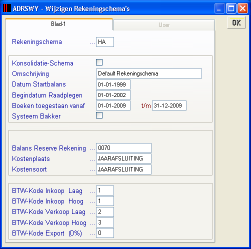Confirm changes with the OK button
The height and width of the screenshot is (249, 251).
coord(236,22)
